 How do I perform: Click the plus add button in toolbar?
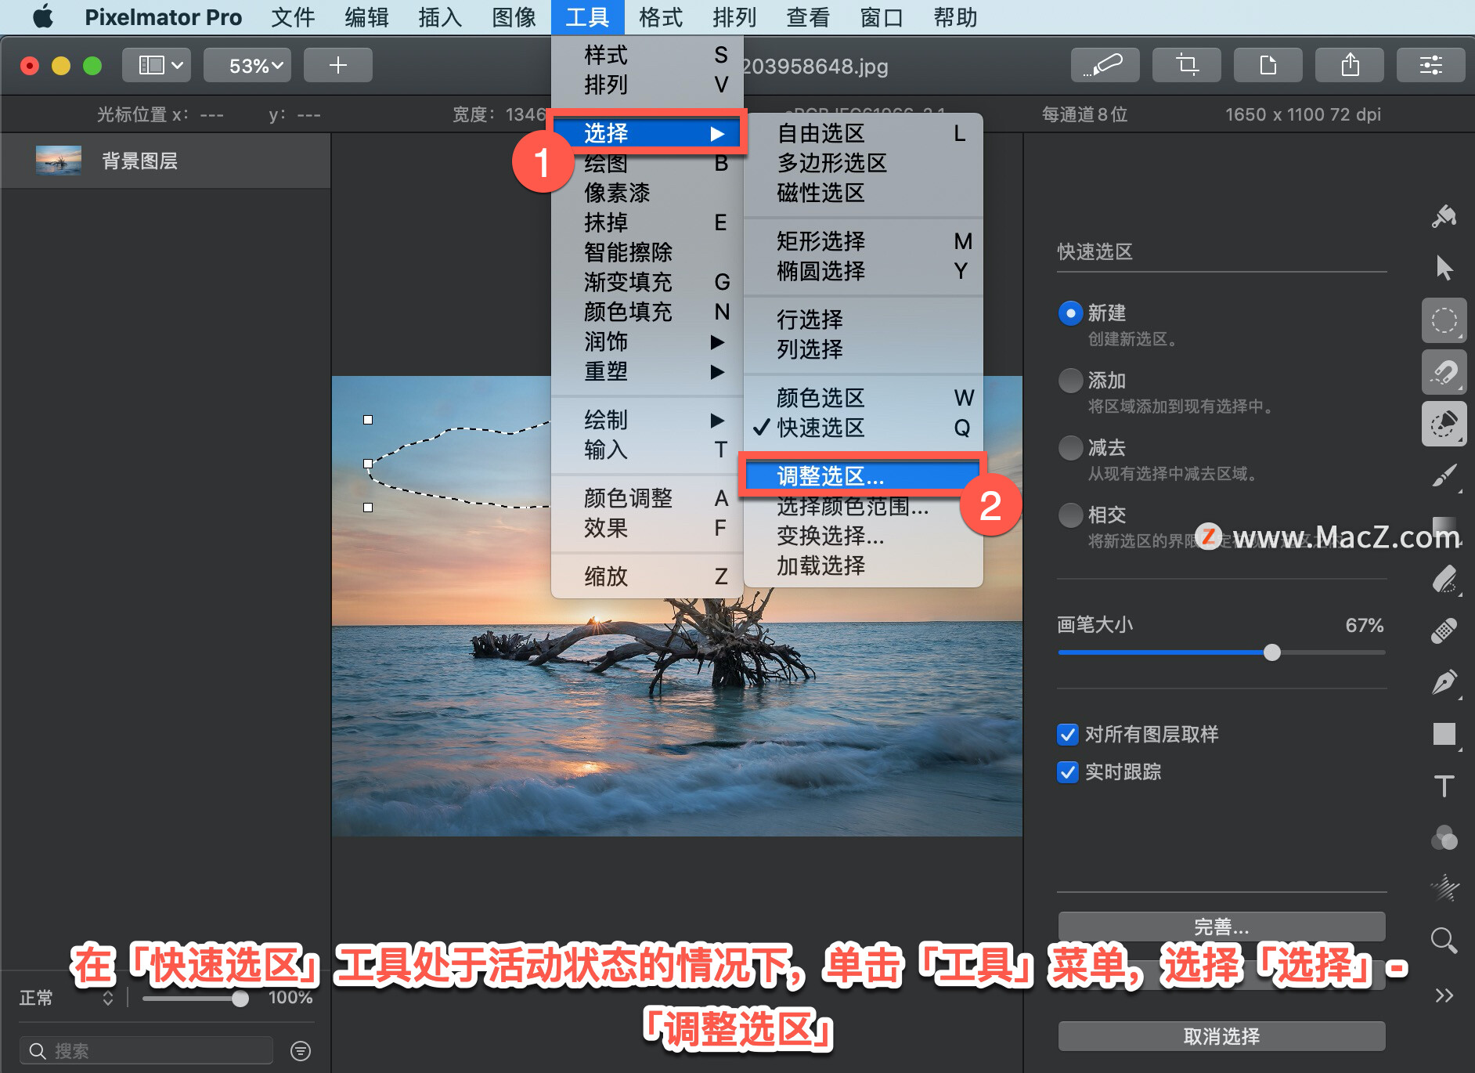coord(338,65)
